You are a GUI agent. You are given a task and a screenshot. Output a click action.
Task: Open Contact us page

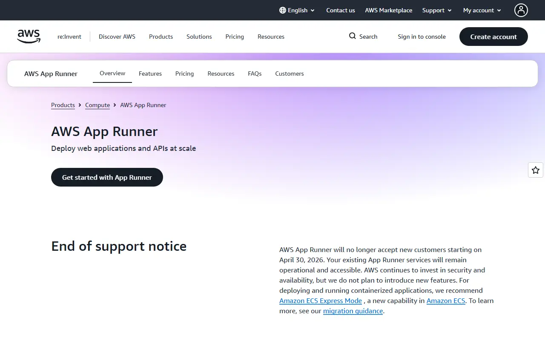tap(341, 10)
